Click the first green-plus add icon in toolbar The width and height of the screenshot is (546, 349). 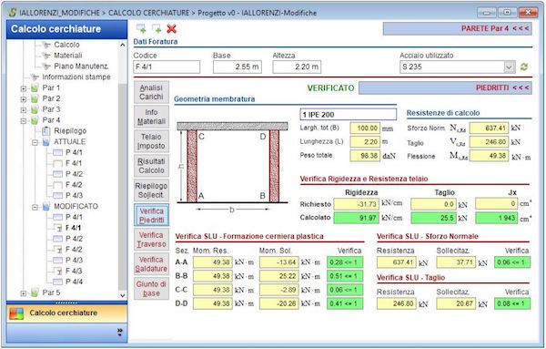tap(141, 28)
